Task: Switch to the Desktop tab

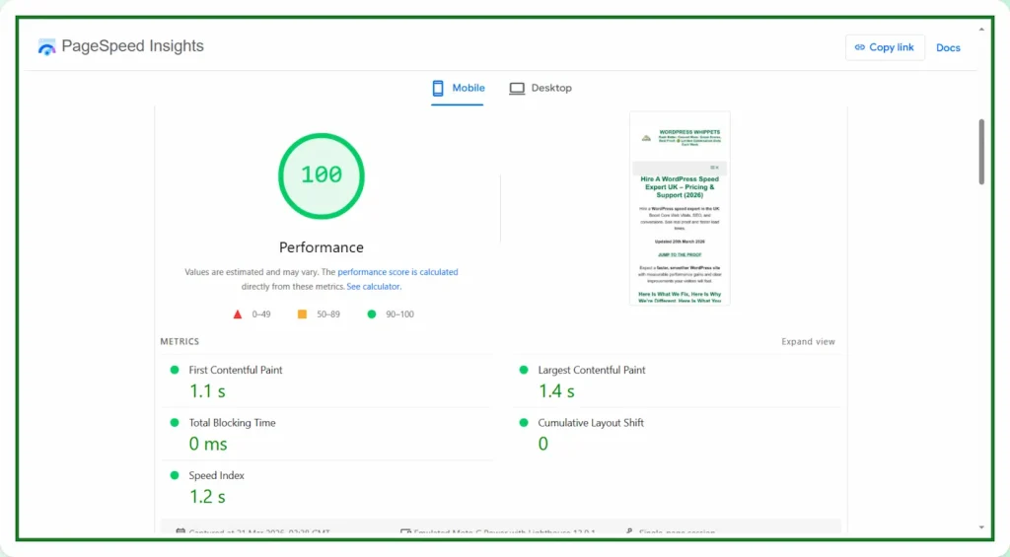Action: (x=541, y=88)
